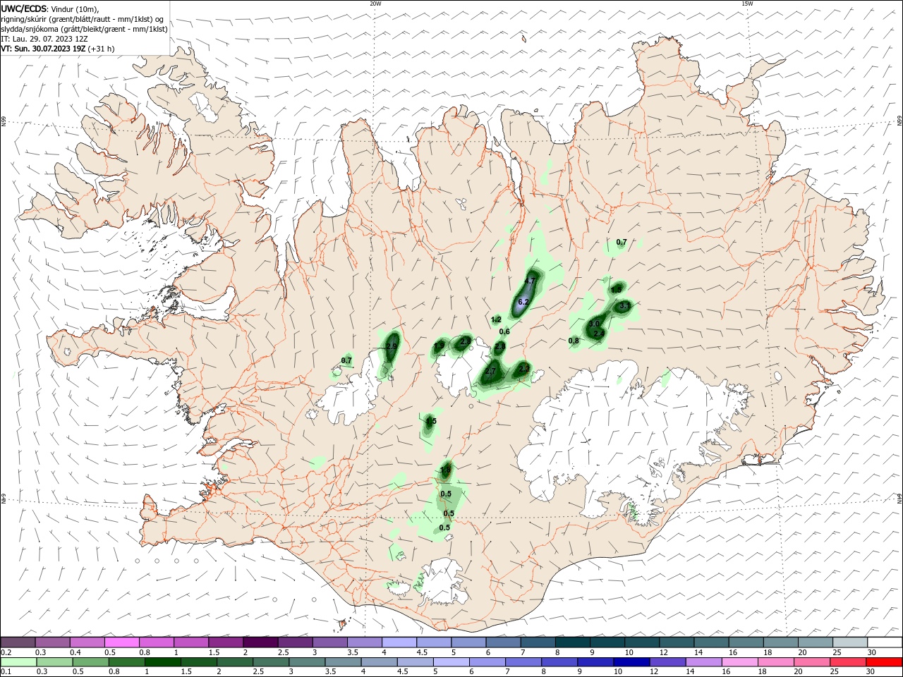903x677 pixels.
Task: Select the red swatch after 30 in the bottom legend
Action: pos(885,662)
